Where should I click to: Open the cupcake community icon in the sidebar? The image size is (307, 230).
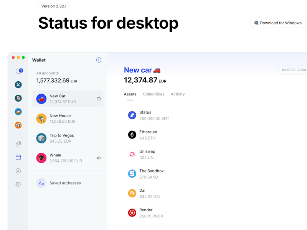tap(18, 112)
